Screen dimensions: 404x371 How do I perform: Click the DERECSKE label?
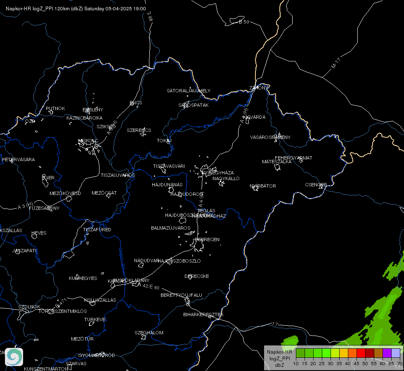point(196,276)
